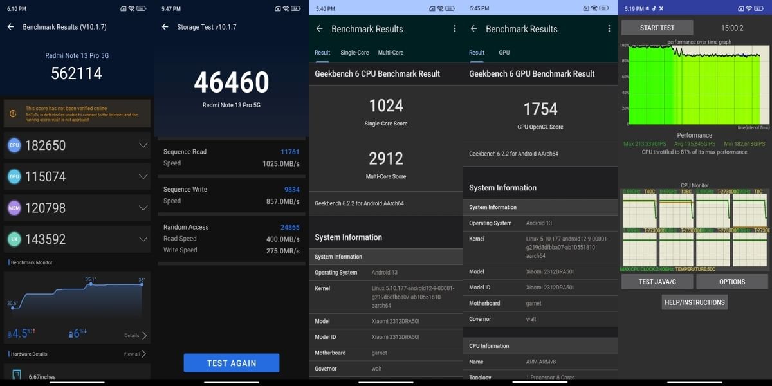This screenshot has height=386, width=772.
Task: Expand the MEM score breakdown chevron
Action: (143, 208)
